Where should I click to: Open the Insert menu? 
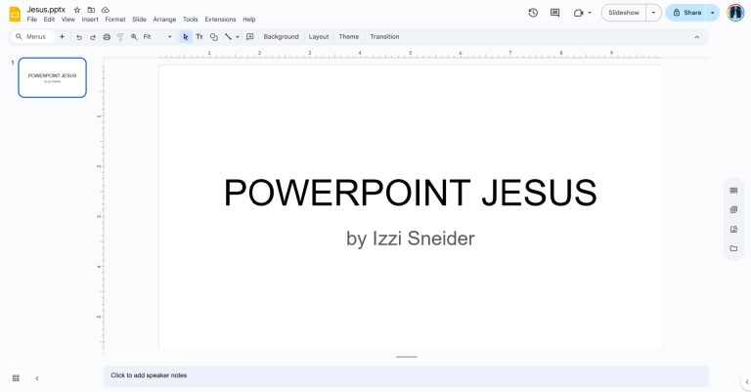click(90, 20)
